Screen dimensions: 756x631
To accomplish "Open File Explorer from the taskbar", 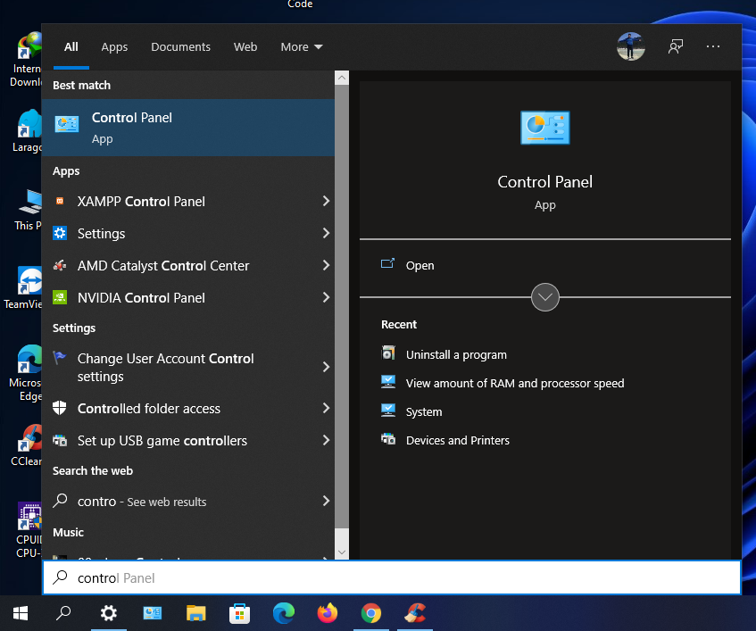I will [x=196, y=613].
